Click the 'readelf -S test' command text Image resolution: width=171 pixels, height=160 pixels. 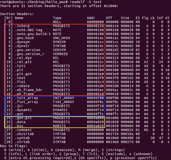86,2
